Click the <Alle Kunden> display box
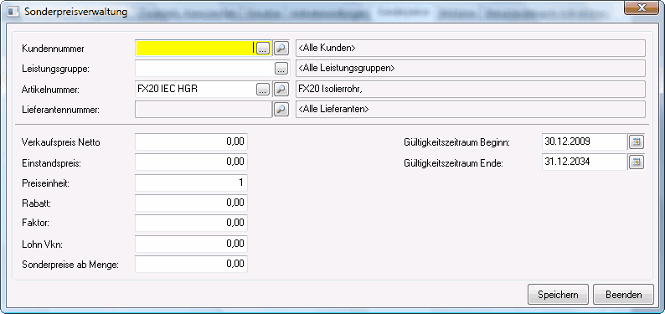Image resolution: width=665 pixels, height=314 pixels. 471,49
